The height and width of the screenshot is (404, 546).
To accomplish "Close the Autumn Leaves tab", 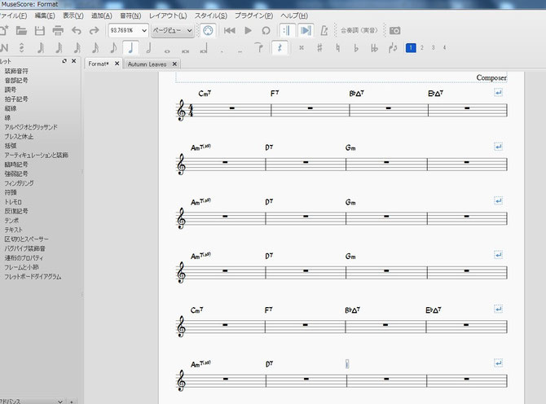I will [x=175, y=64].
